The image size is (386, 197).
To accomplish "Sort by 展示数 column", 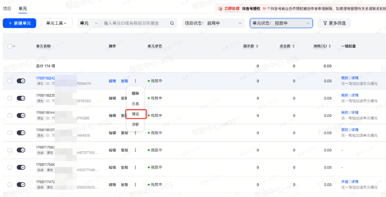I will pyautogui.click(x=257, y=46).
